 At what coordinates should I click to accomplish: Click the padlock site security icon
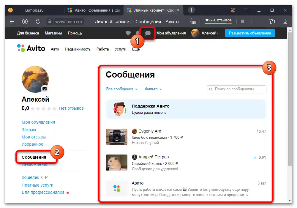[50, 21]
